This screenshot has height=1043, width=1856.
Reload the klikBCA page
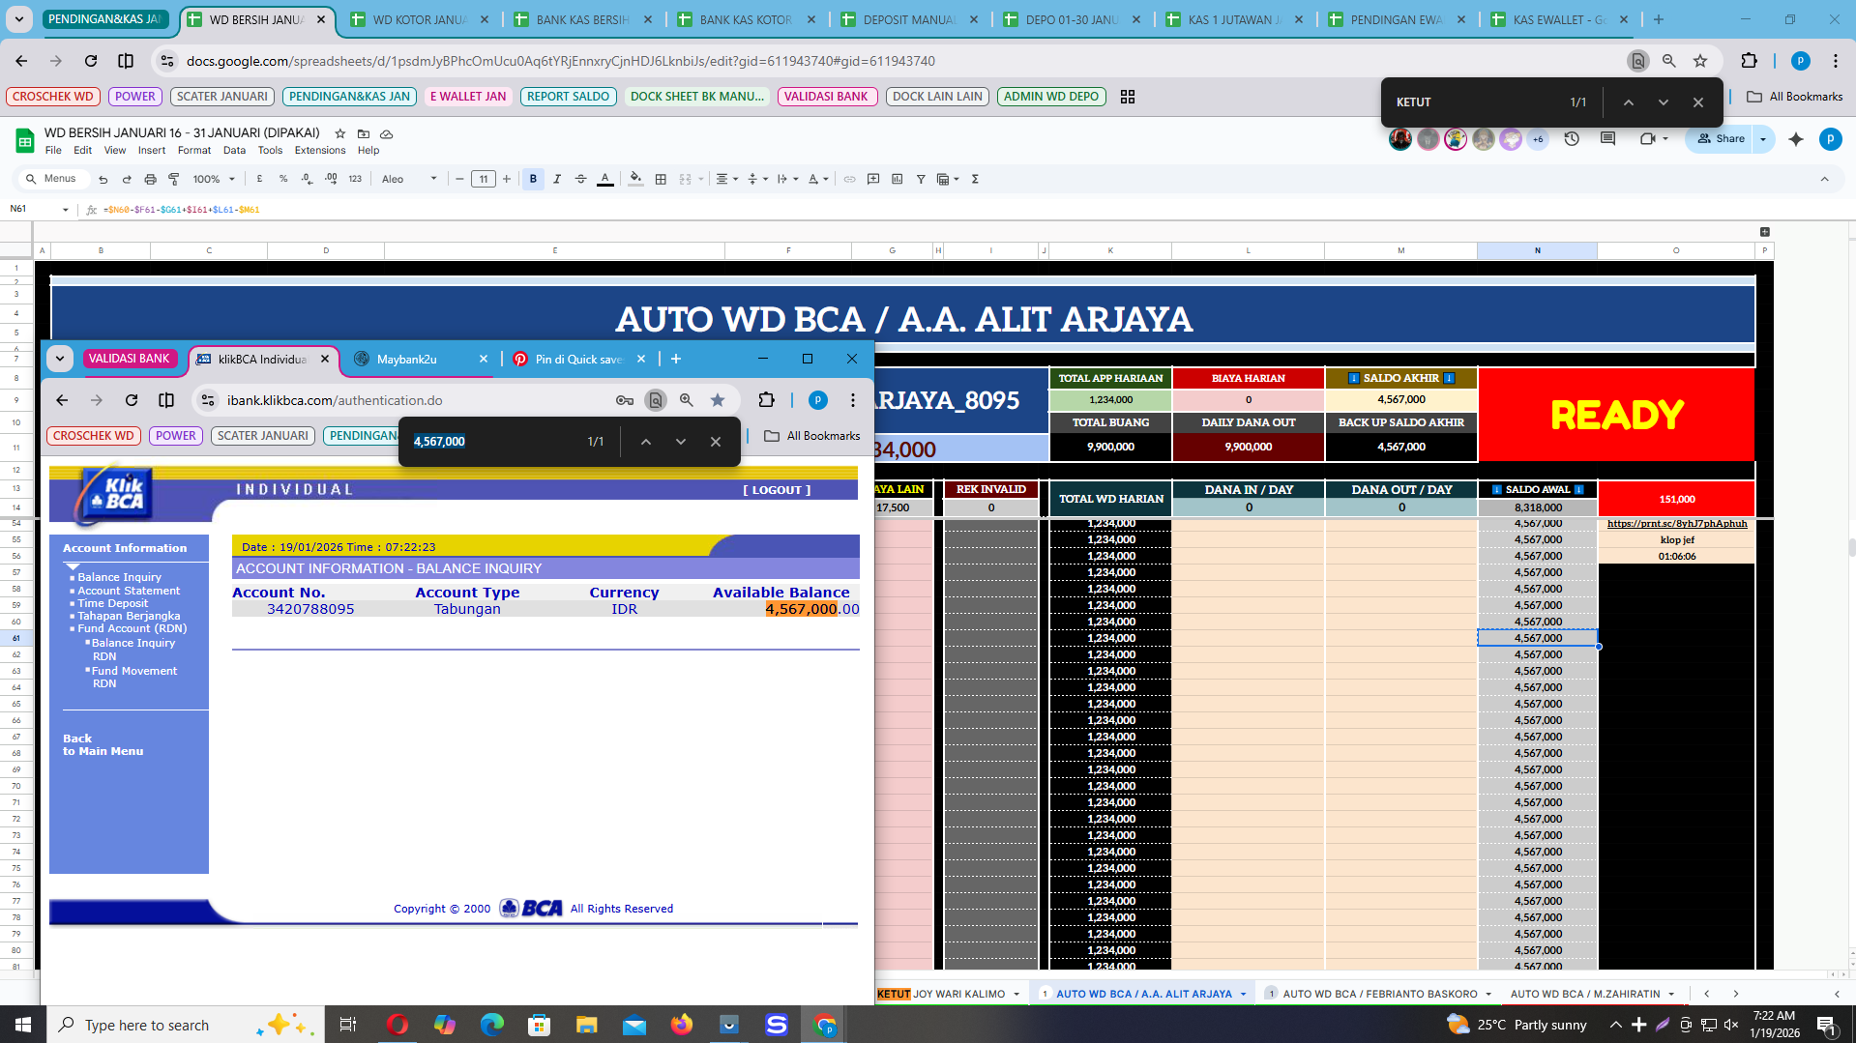[132, 400]
